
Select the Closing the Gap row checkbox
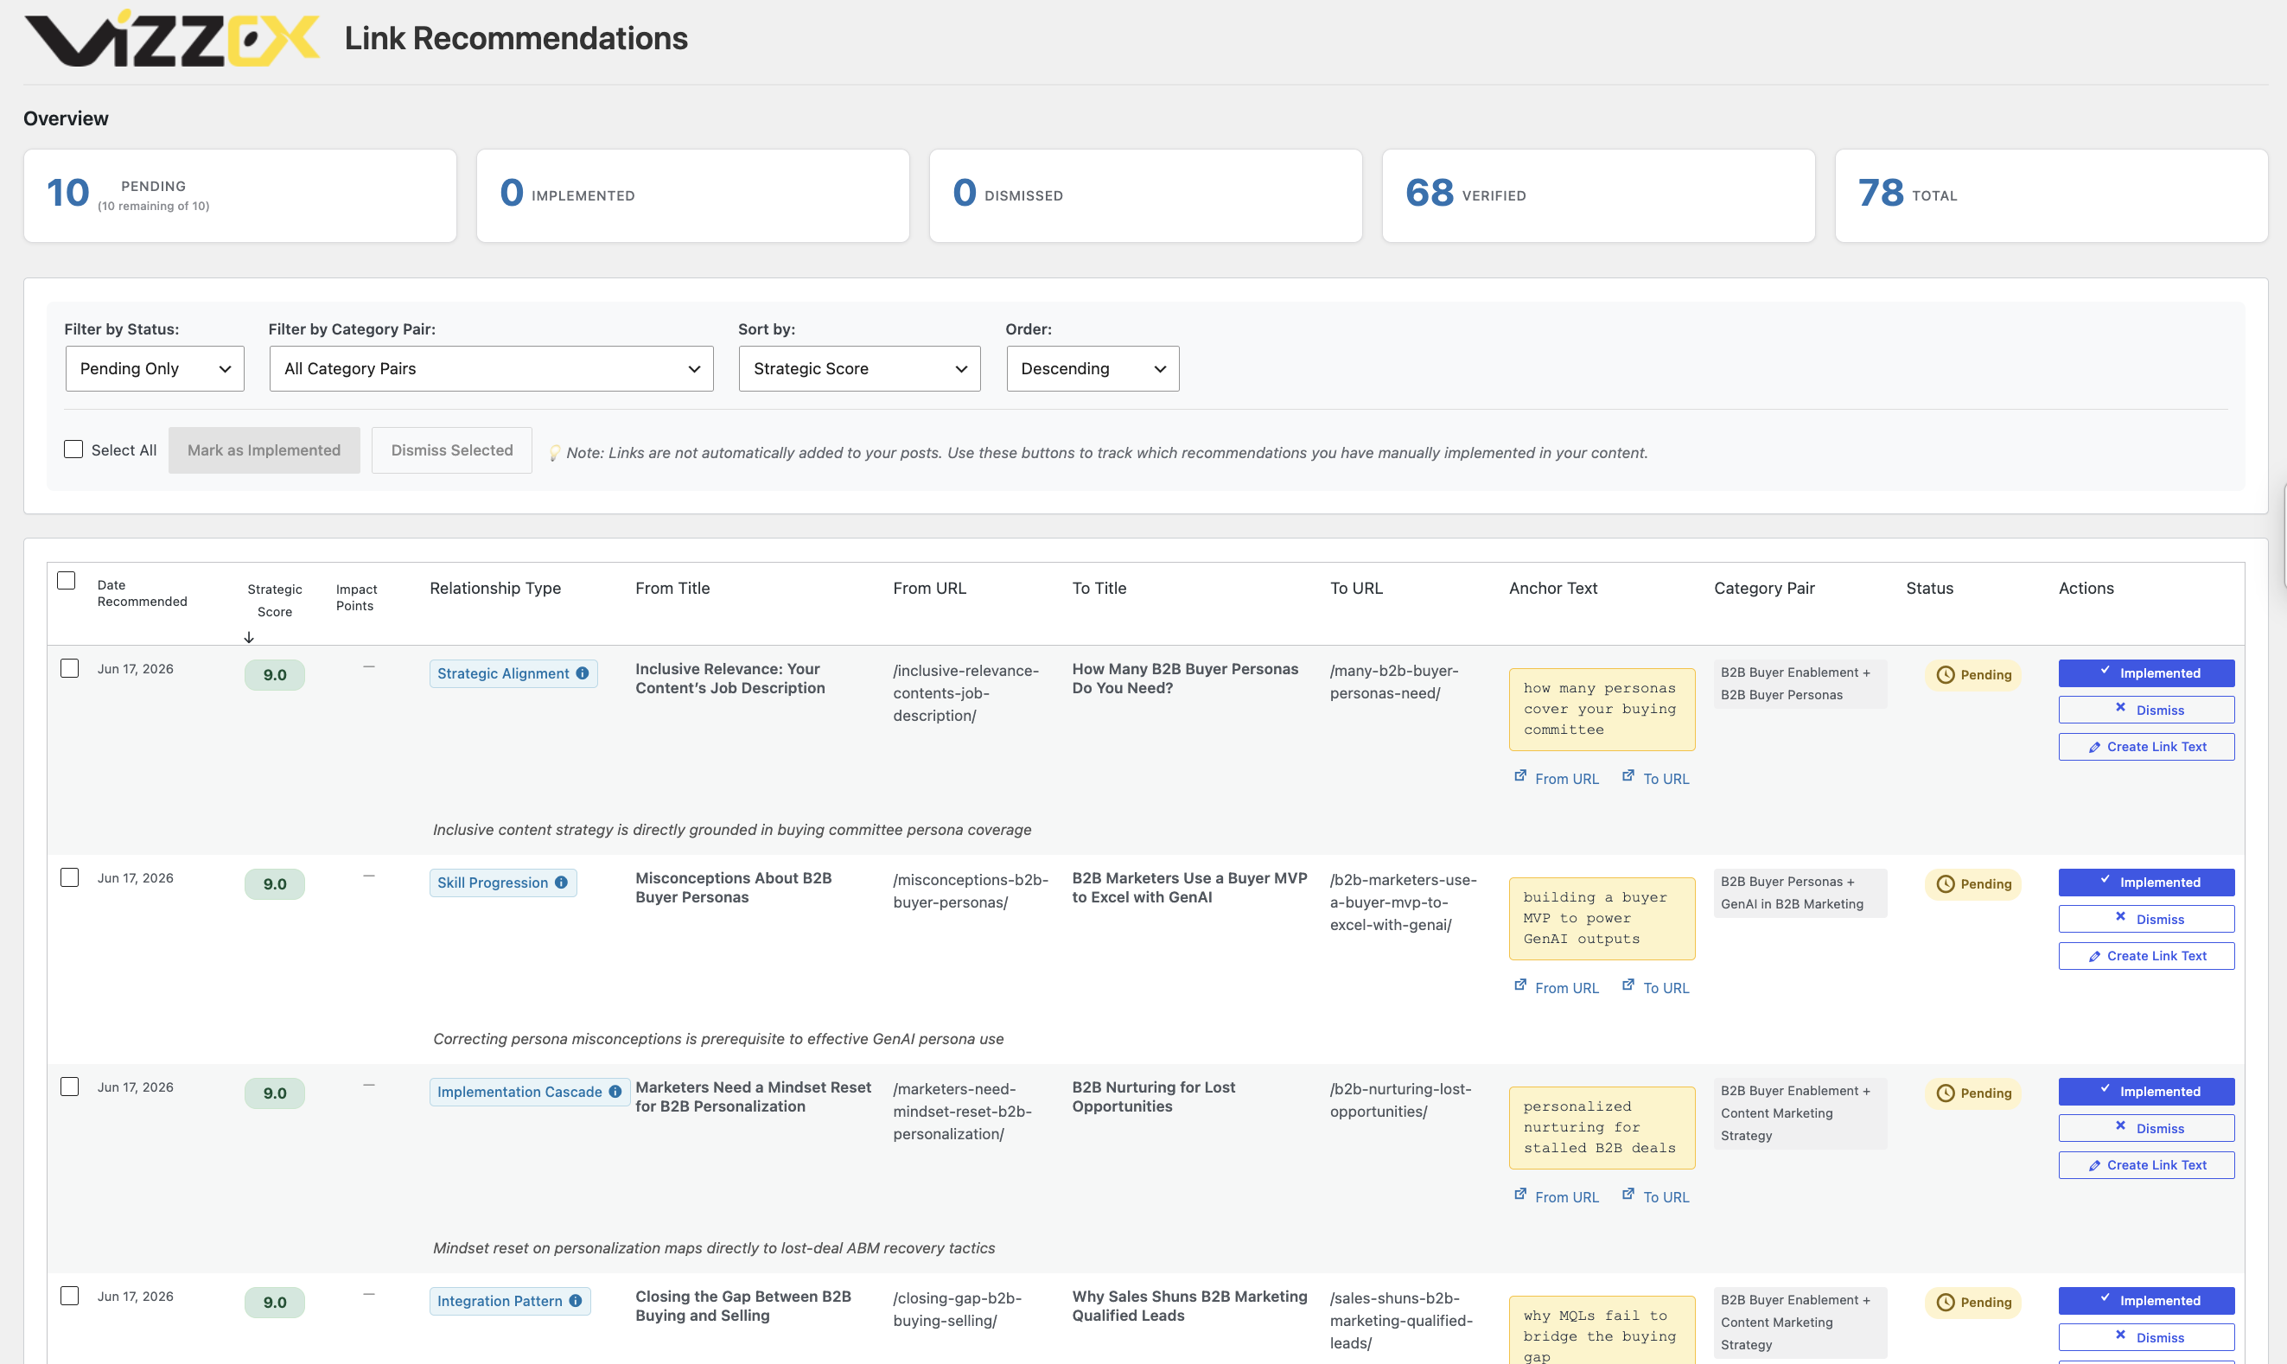point(70,1296)
